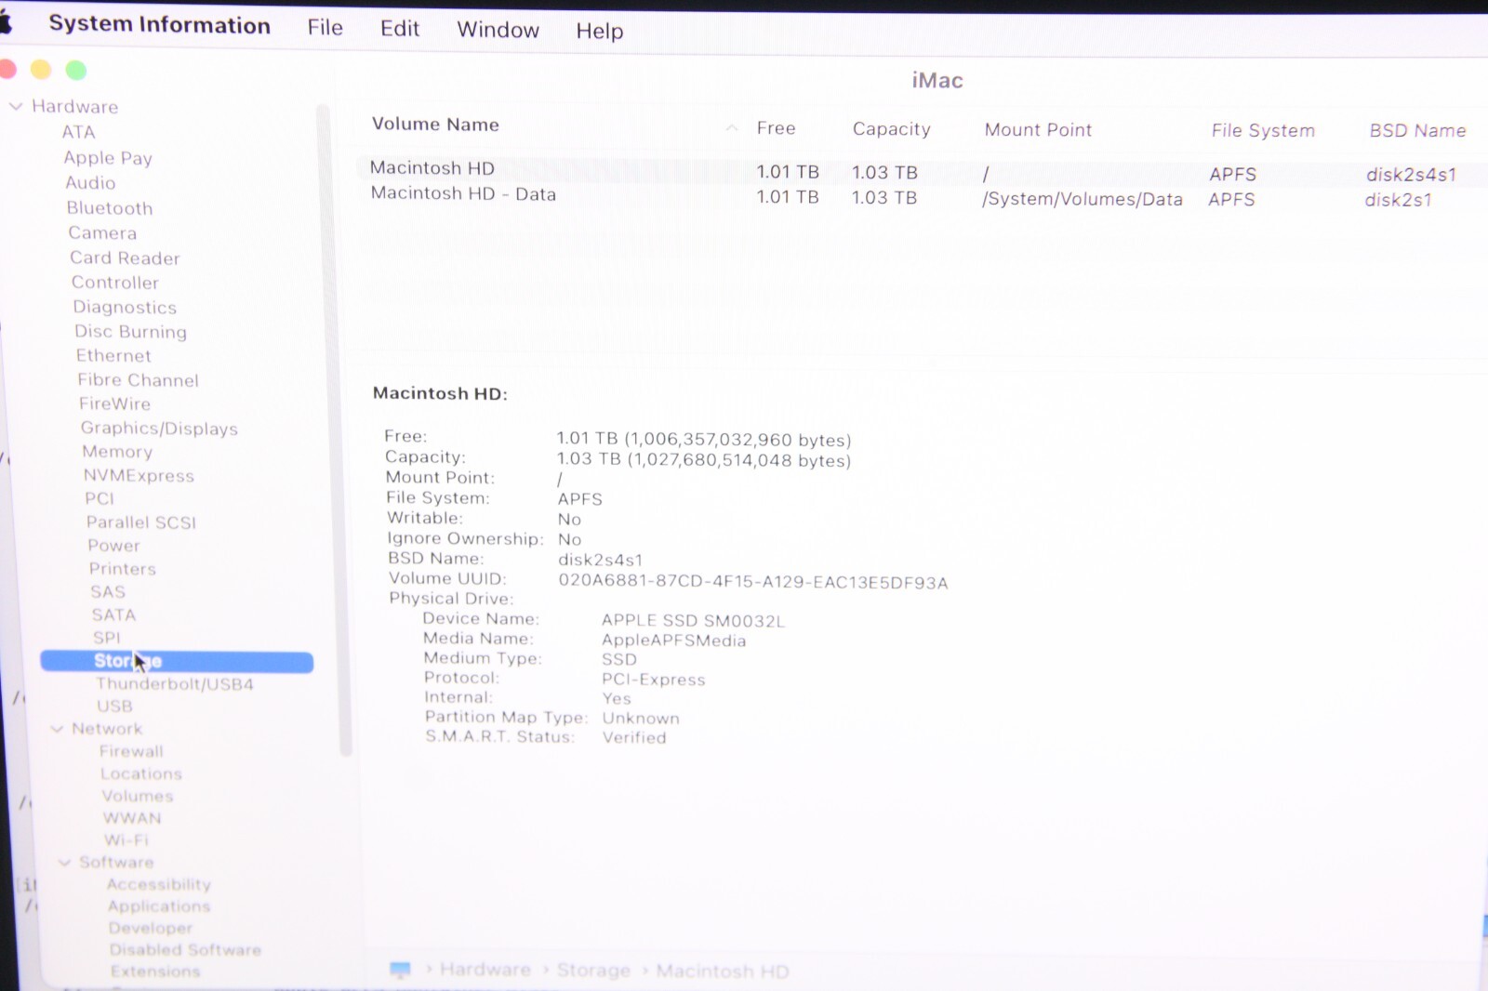Sort by the Mount Point column header
The width and height of the screenshot is (1488, 991).
pyautogui.click(x=1039, y=130)
